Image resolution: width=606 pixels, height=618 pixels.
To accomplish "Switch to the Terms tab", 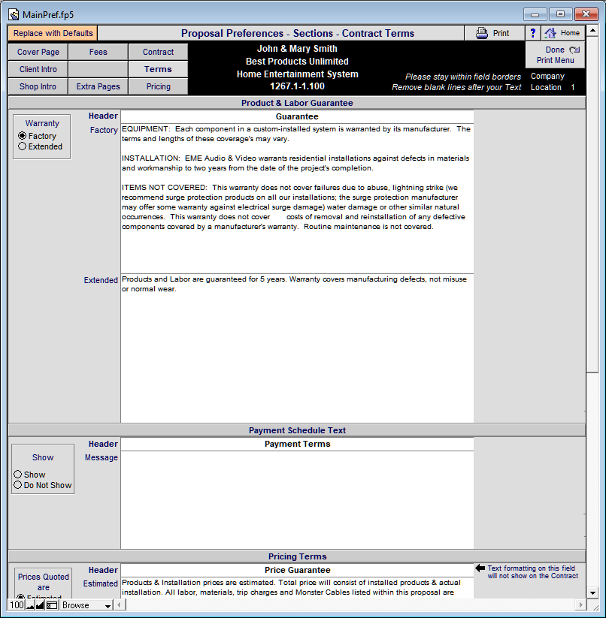I will [158, 69].
